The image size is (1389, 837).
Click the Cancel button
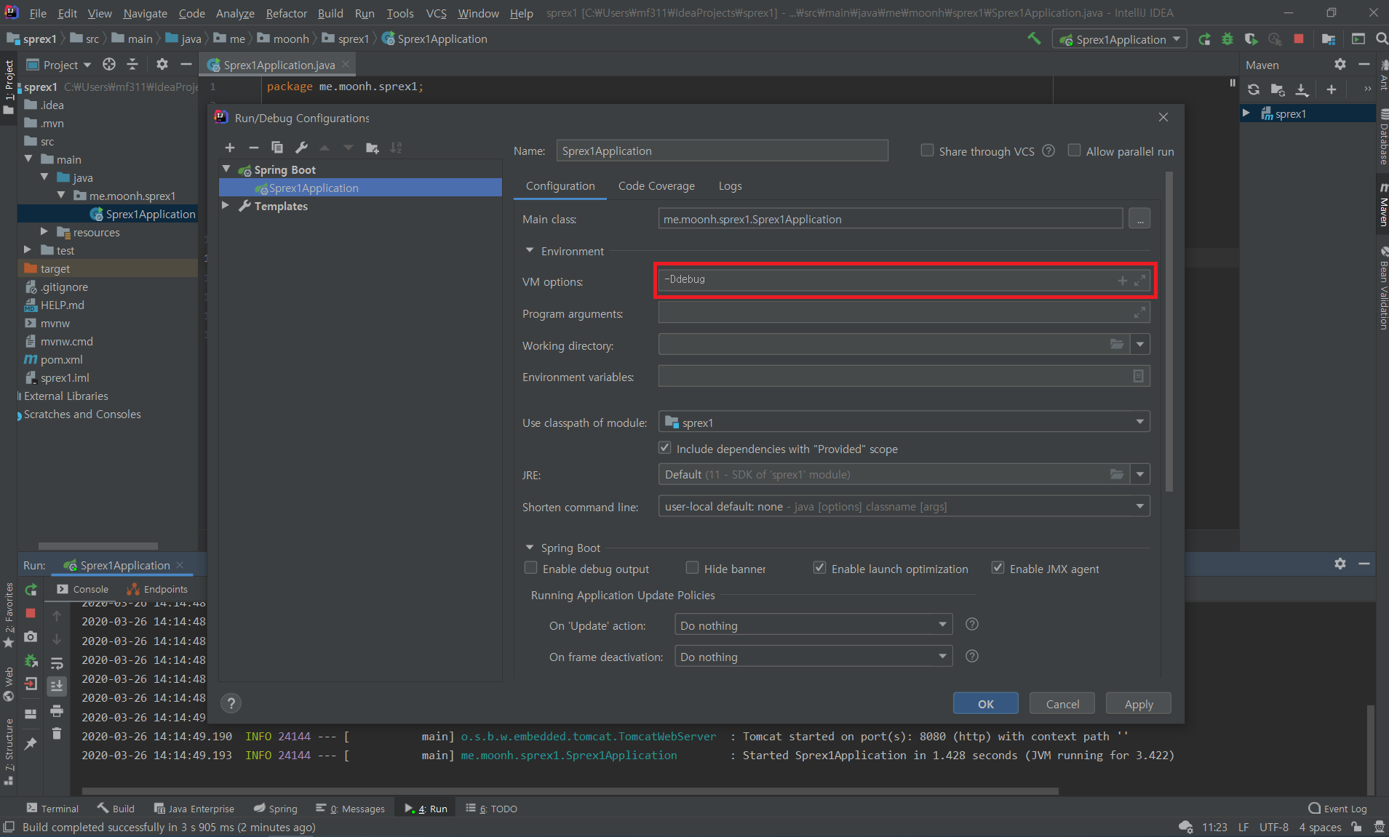click(x=1062, y=703)
